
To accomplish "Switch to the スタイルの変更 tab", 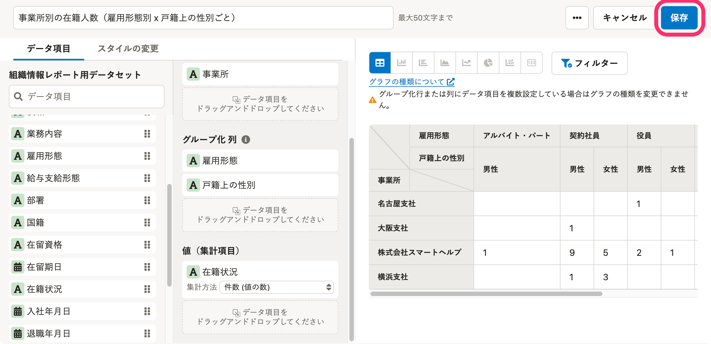I will [x=128, y=49].
